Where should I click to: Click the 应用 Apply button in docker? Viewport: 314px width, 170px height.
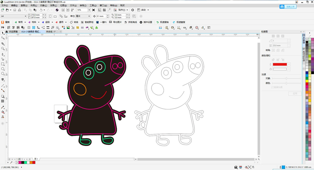point(295,93)
